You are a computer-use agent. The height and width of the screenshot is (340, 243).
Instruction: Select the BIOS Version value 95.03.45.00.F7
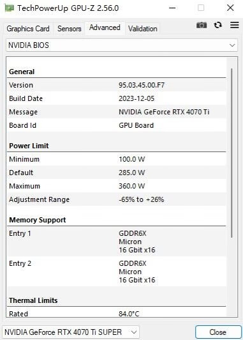[142, 85]
